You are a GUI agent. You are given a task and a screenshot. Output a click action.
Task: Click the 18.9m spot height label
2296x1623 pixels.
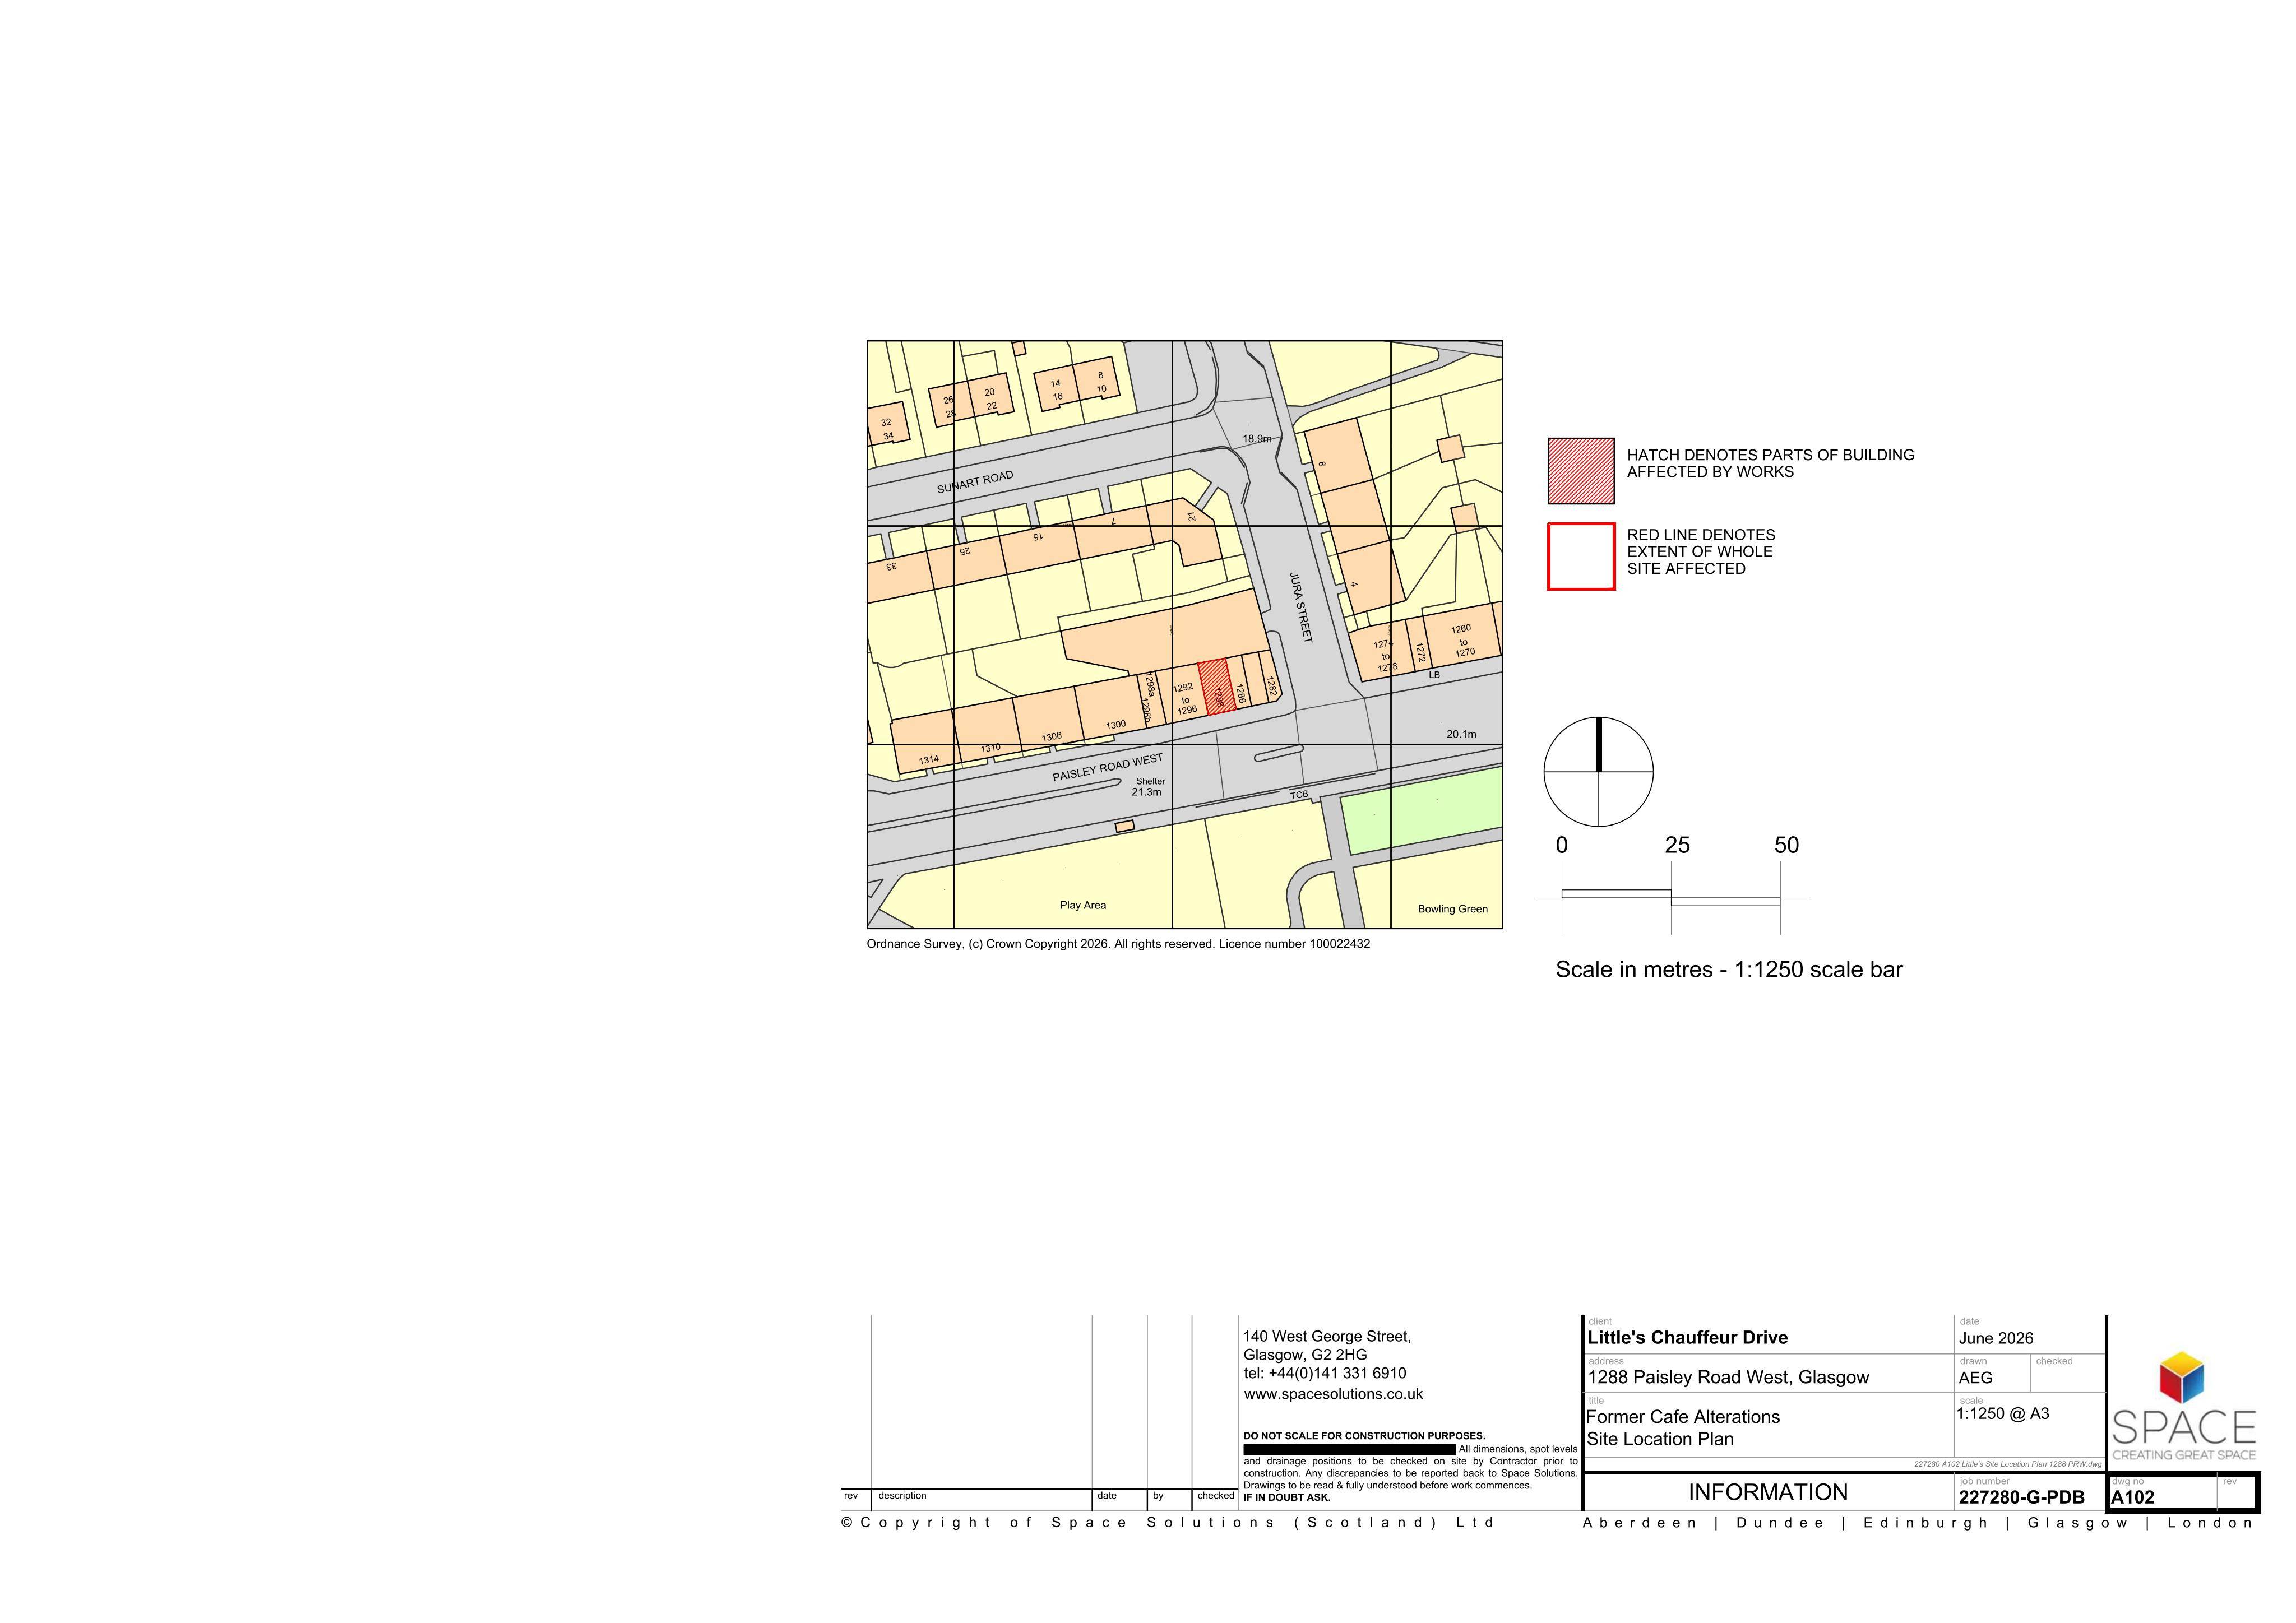pyautogui.click(x=1257, y=439)
